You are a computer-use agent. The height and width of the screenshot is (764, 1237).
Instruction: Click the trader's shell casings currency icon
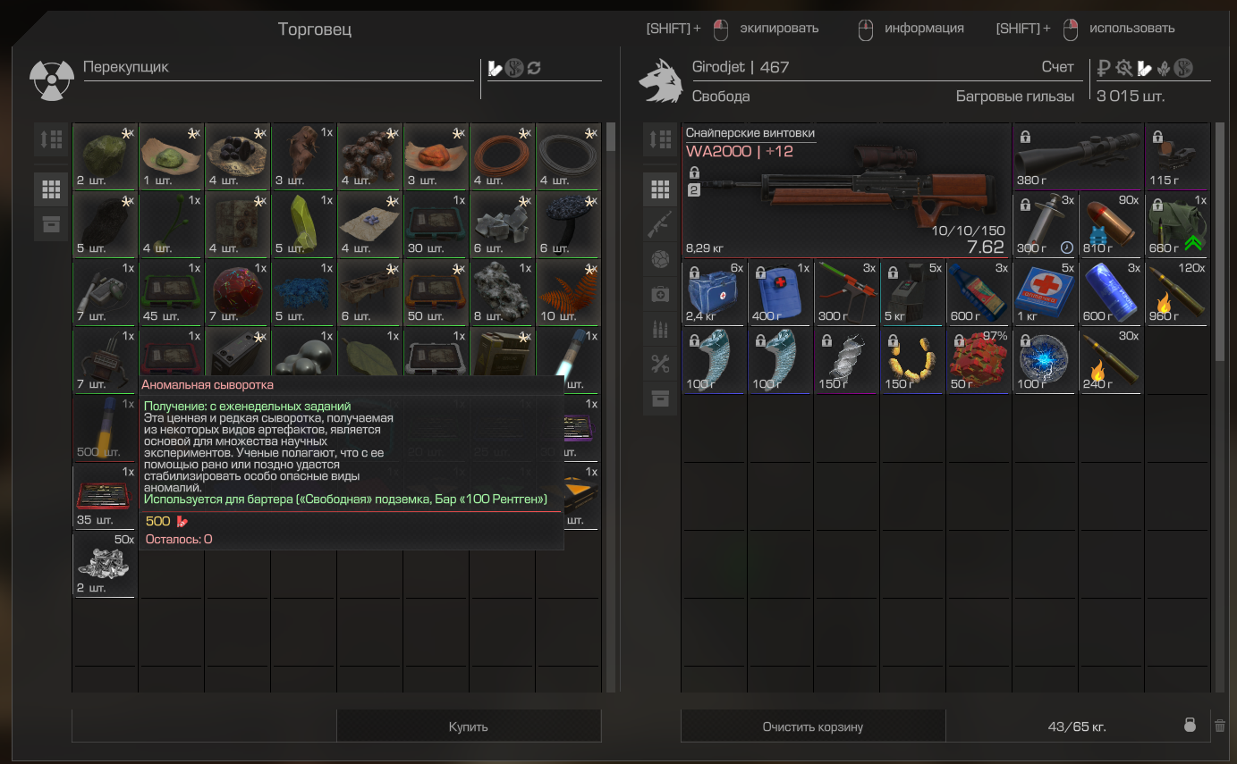[x=495, y=68]
